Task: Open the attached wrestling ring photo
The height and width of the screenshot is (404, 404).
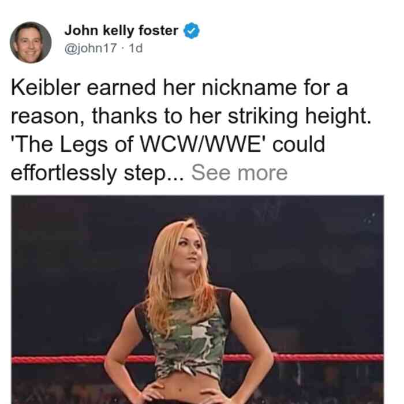Action: click(197, 300)
